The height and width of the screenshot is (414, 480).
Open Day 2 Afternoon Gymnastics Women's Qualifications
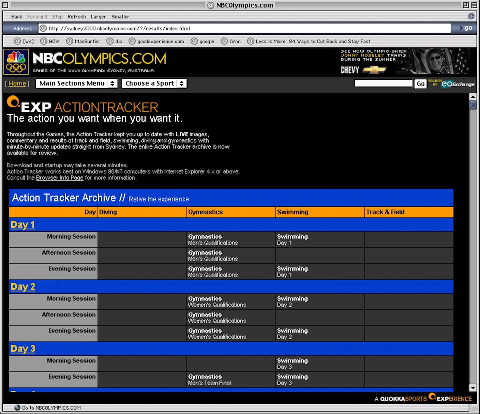(217, 318)
